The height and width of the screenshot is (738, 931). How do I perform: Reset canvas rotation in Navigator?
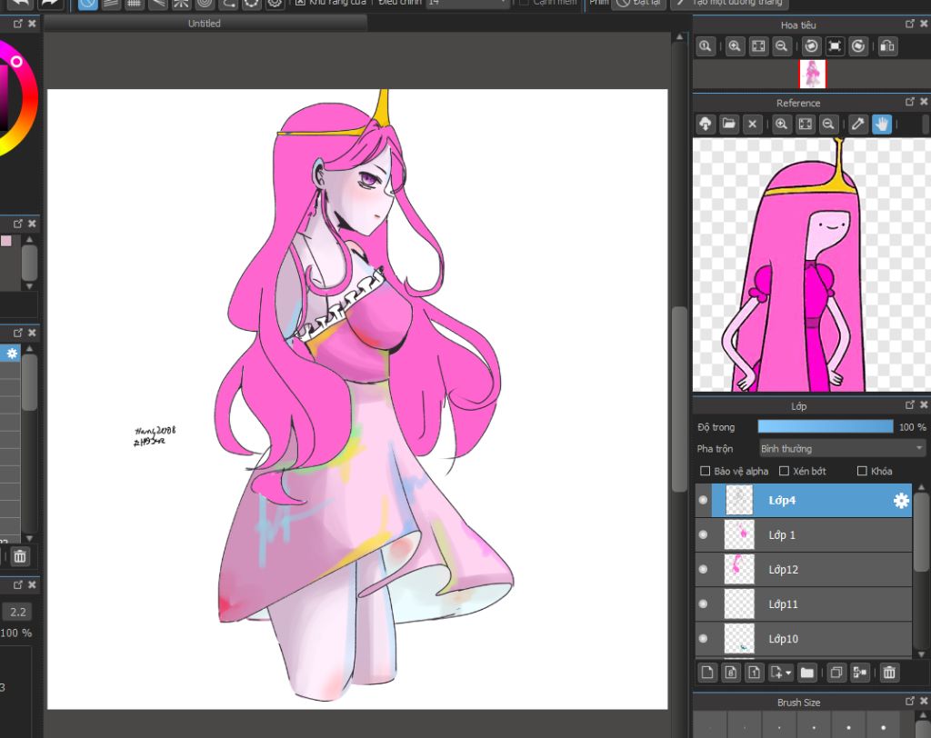(x=835, y=46)
